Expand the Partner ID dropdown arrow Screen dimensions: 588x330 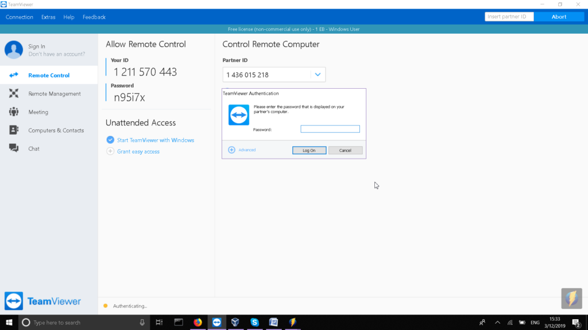pos(318,74)
